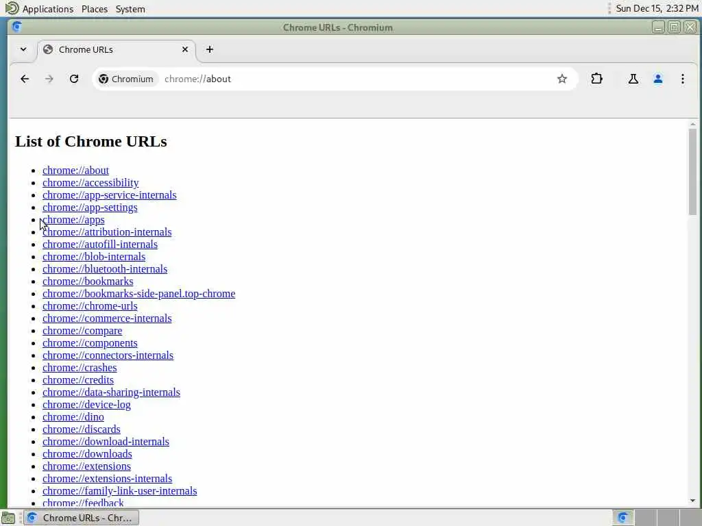Click the clock showing Sun Dec 15

pyautogui.click(x=657, y=8)
